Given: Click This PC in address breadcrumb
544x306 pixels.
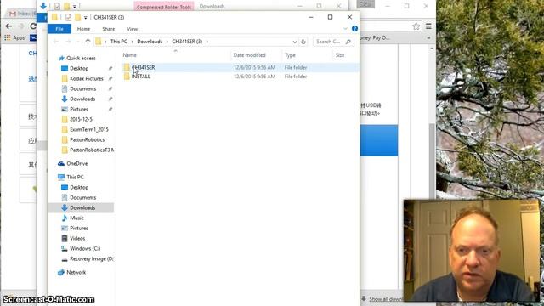Looking at the screenshot, I should point(119,42).
